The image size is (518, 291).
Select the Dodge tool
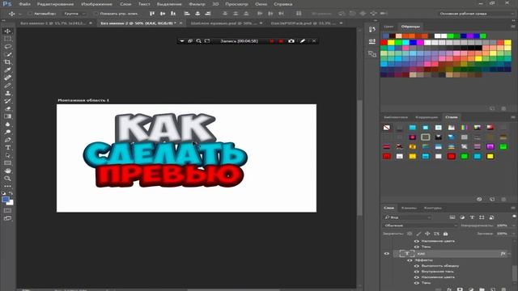click(7, 132)
